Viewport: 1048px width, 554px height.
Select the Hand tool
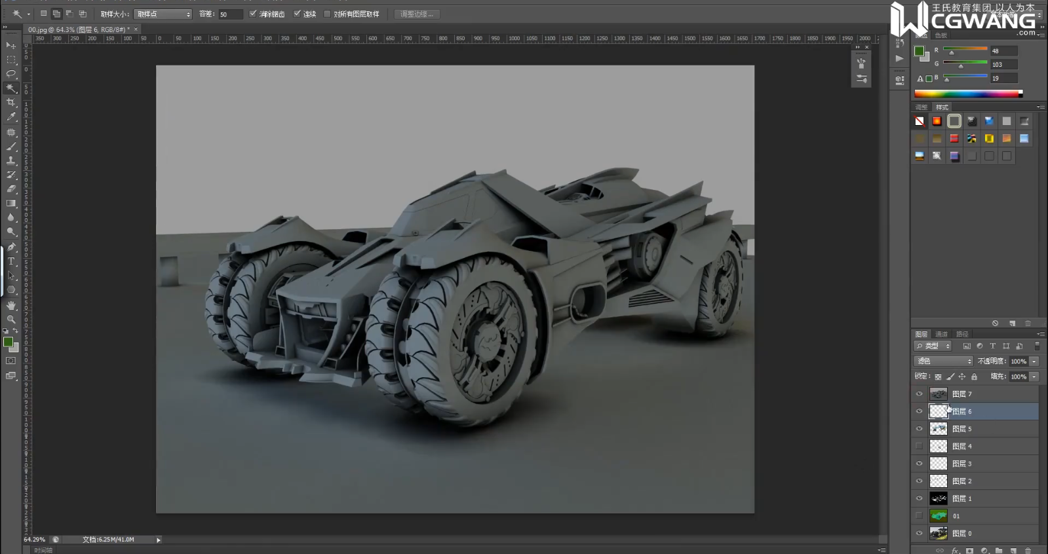coord(11,305)
